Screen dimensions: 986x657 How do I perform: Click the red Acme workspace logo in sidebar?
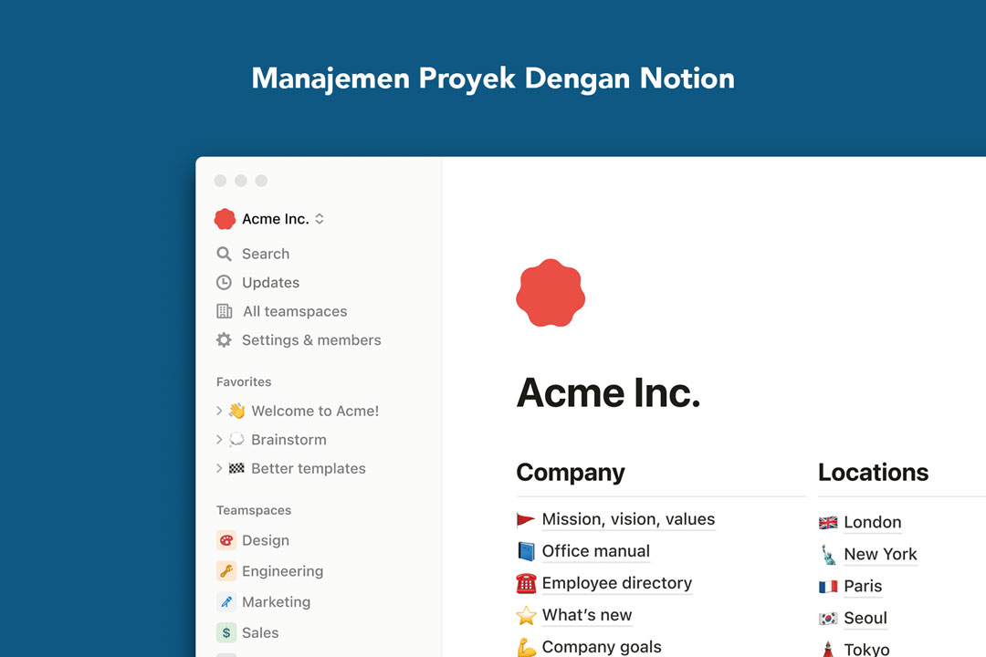(x=225, y=219)
